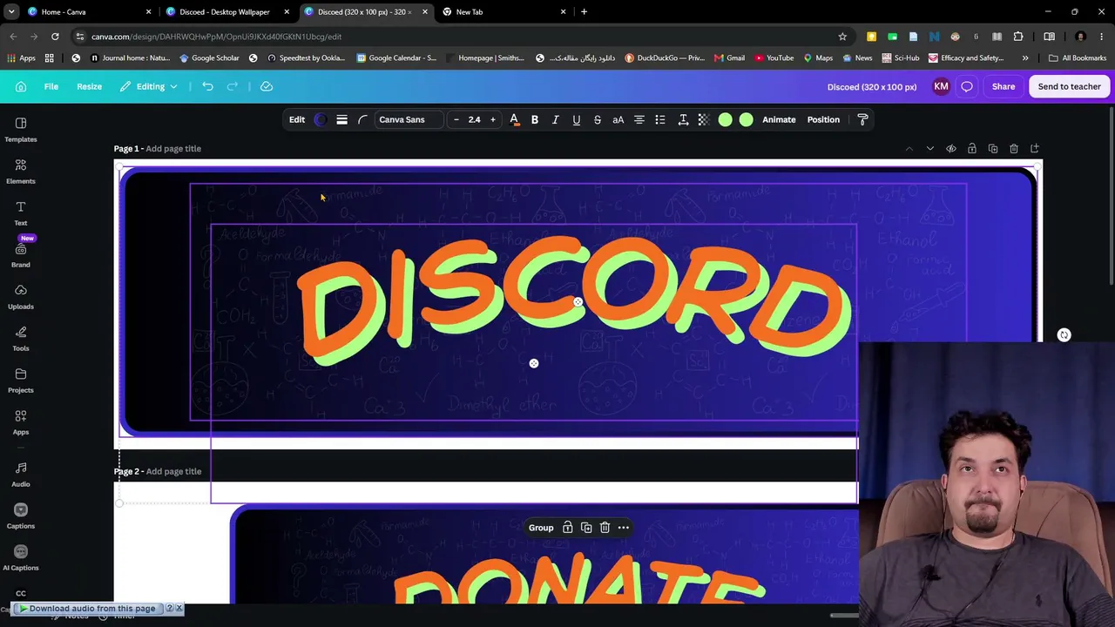Undo the last action

pos(207,86)
